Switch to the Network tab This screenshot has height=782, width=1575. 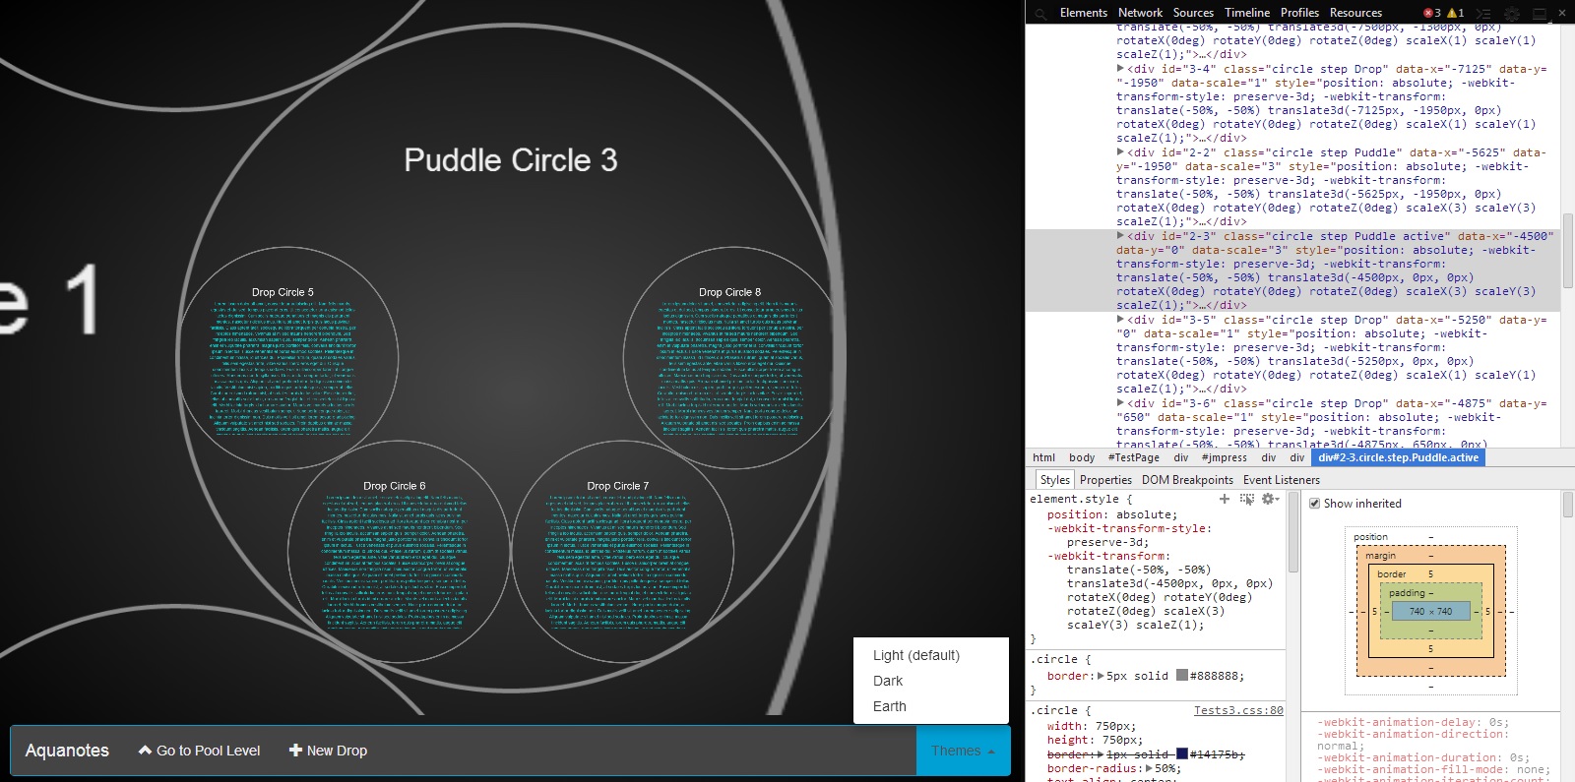click(1140, 13)
